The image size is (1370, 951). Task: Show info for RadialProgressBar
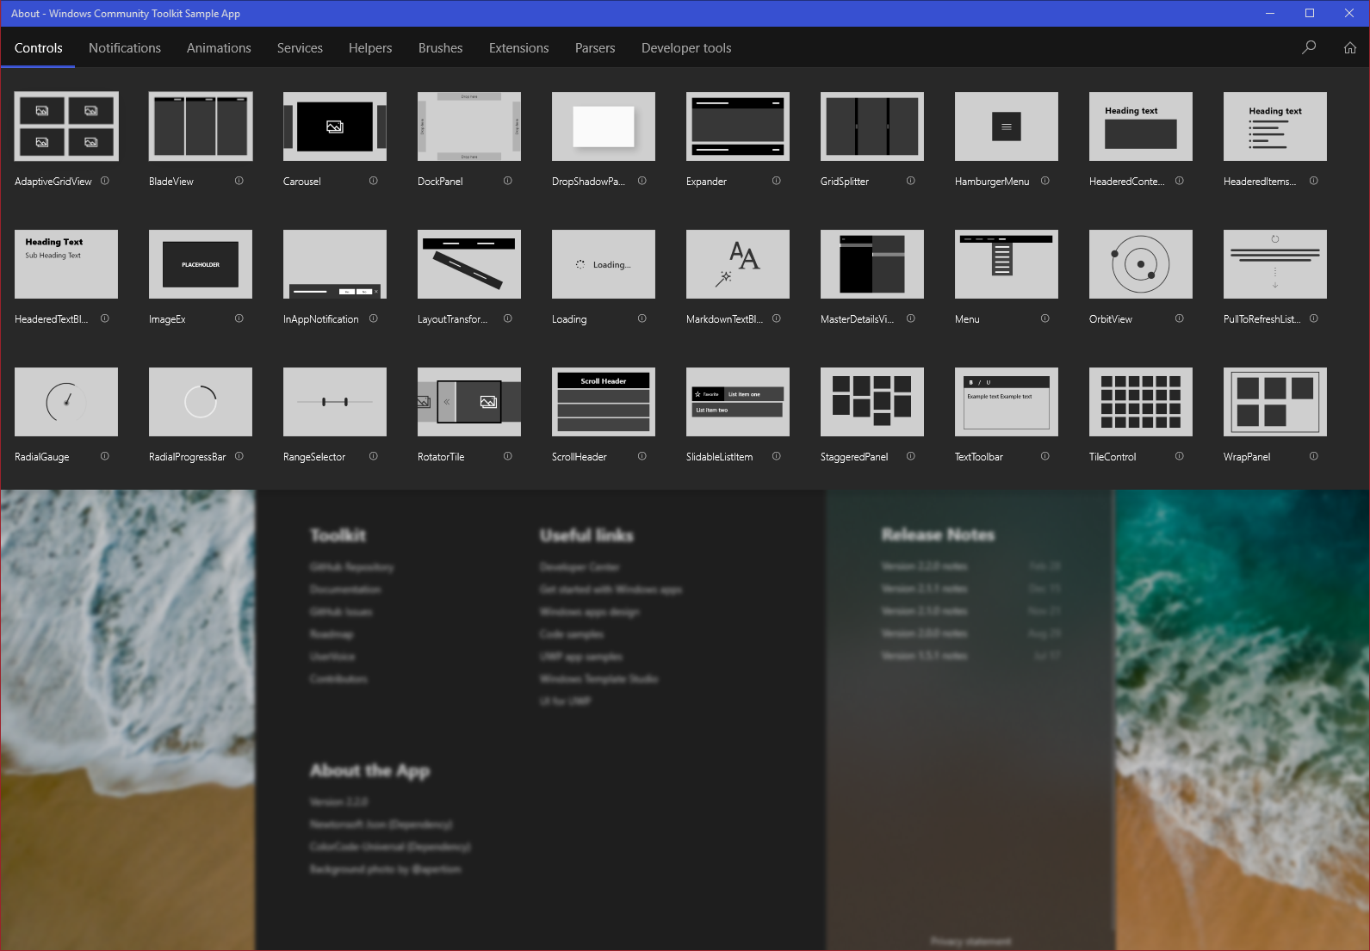pos(239,456)
